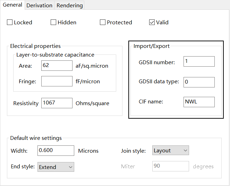
Task: Click the Resistivity value field
Action: tap(57, 103)
